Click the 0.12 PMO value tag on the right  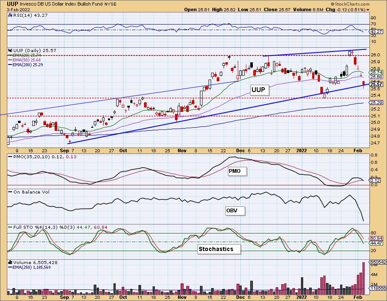[x=374, y=180]
